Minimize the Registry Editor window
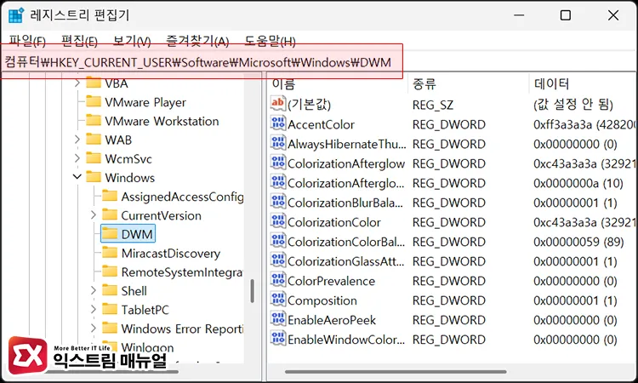 [x=519, y=15]
